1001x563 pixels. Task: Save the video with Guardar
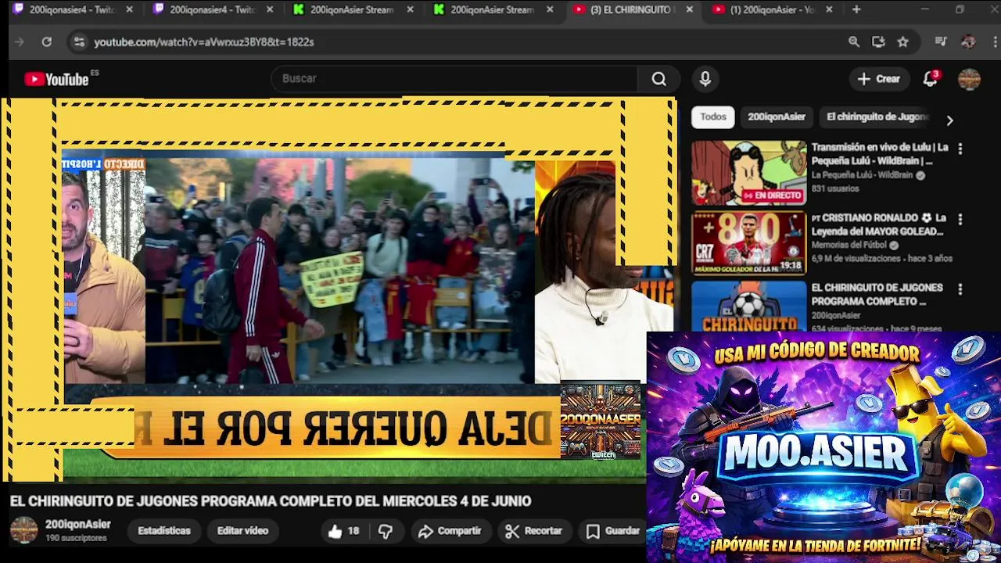[x=614, y=531]
